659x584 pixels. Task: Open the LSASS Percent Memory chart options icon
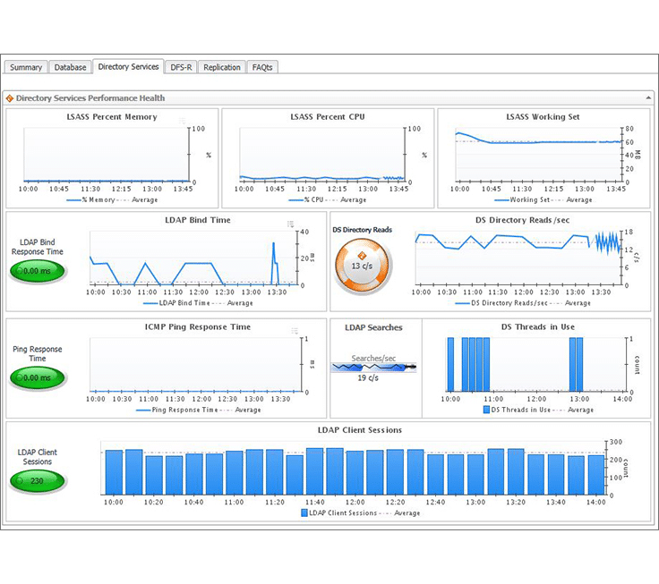(182, 121)
